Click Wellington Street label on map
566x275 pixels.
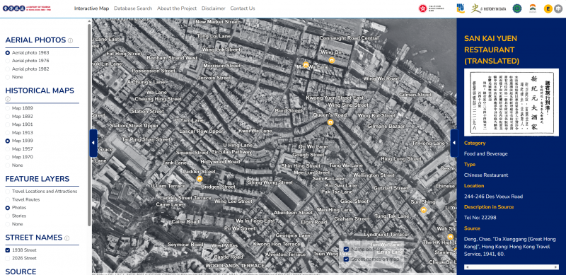point(374,175)
